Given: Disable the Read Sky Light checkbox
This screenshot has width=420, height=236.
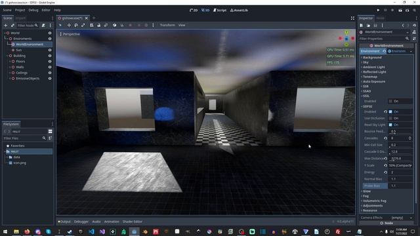Looking at the screenshot, I should coord(390,125).
